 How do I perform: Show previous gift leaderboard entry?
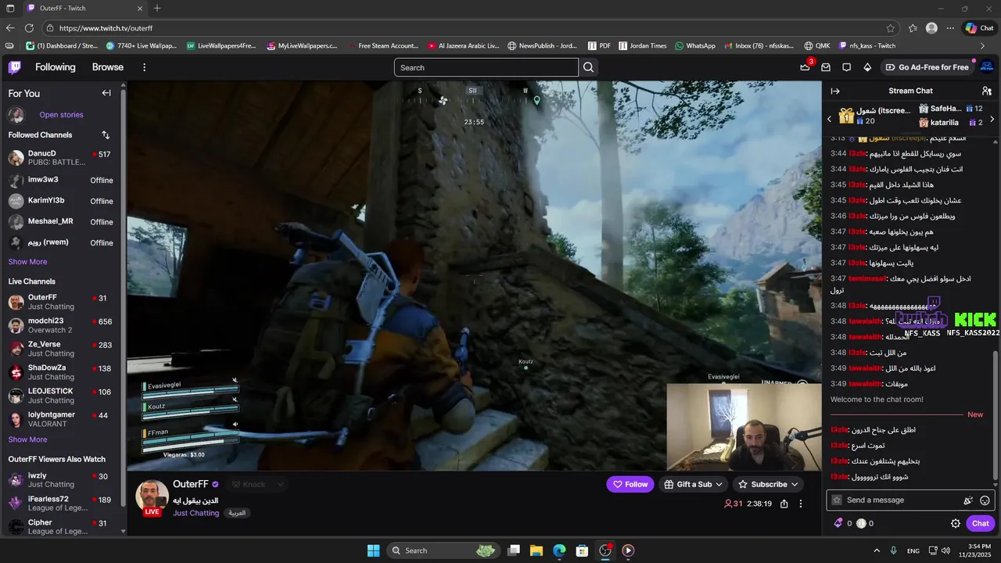tap(830, 119)
